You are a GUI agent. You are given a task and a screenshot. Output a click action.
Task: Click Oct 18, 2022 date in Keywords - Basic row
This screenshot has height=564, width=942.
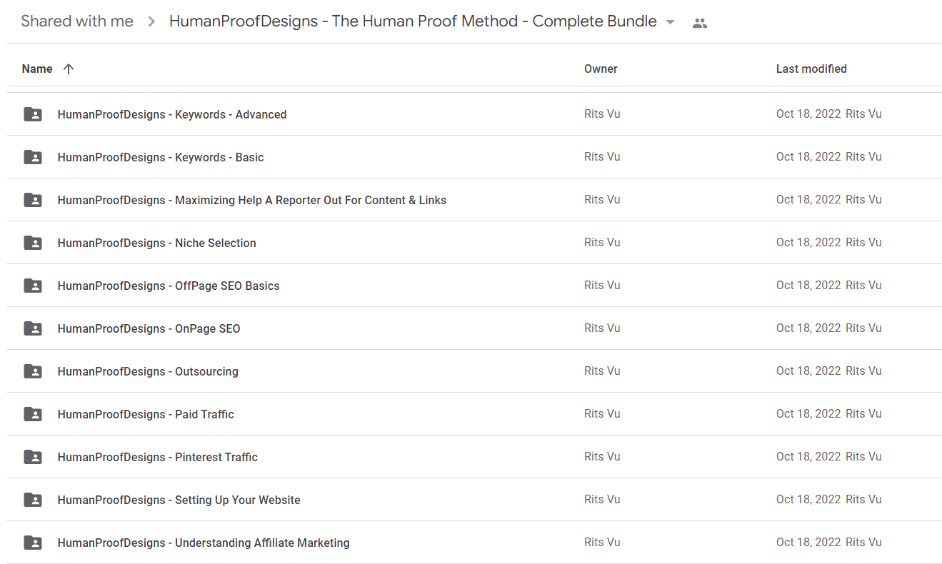[808, 157]
